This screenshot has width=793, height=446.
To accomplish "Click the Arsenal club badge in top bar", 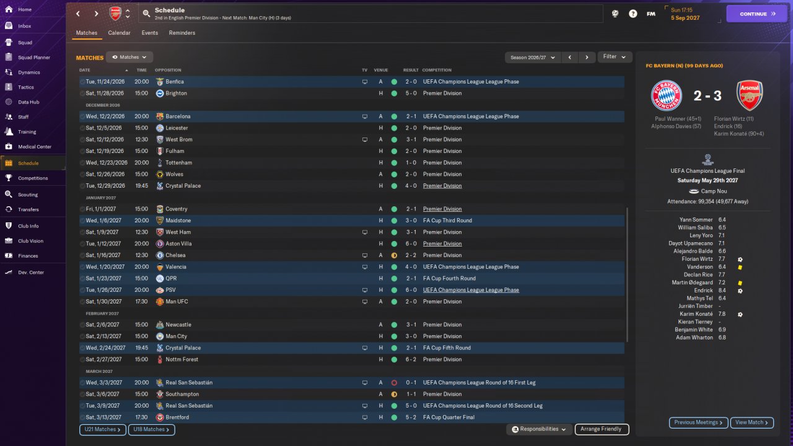I will (115, 14).
